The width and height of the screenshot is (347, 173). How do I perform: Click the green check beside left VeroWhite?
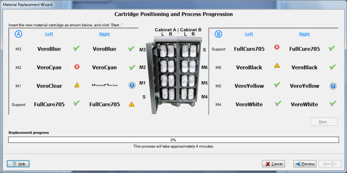coord(278,103)
